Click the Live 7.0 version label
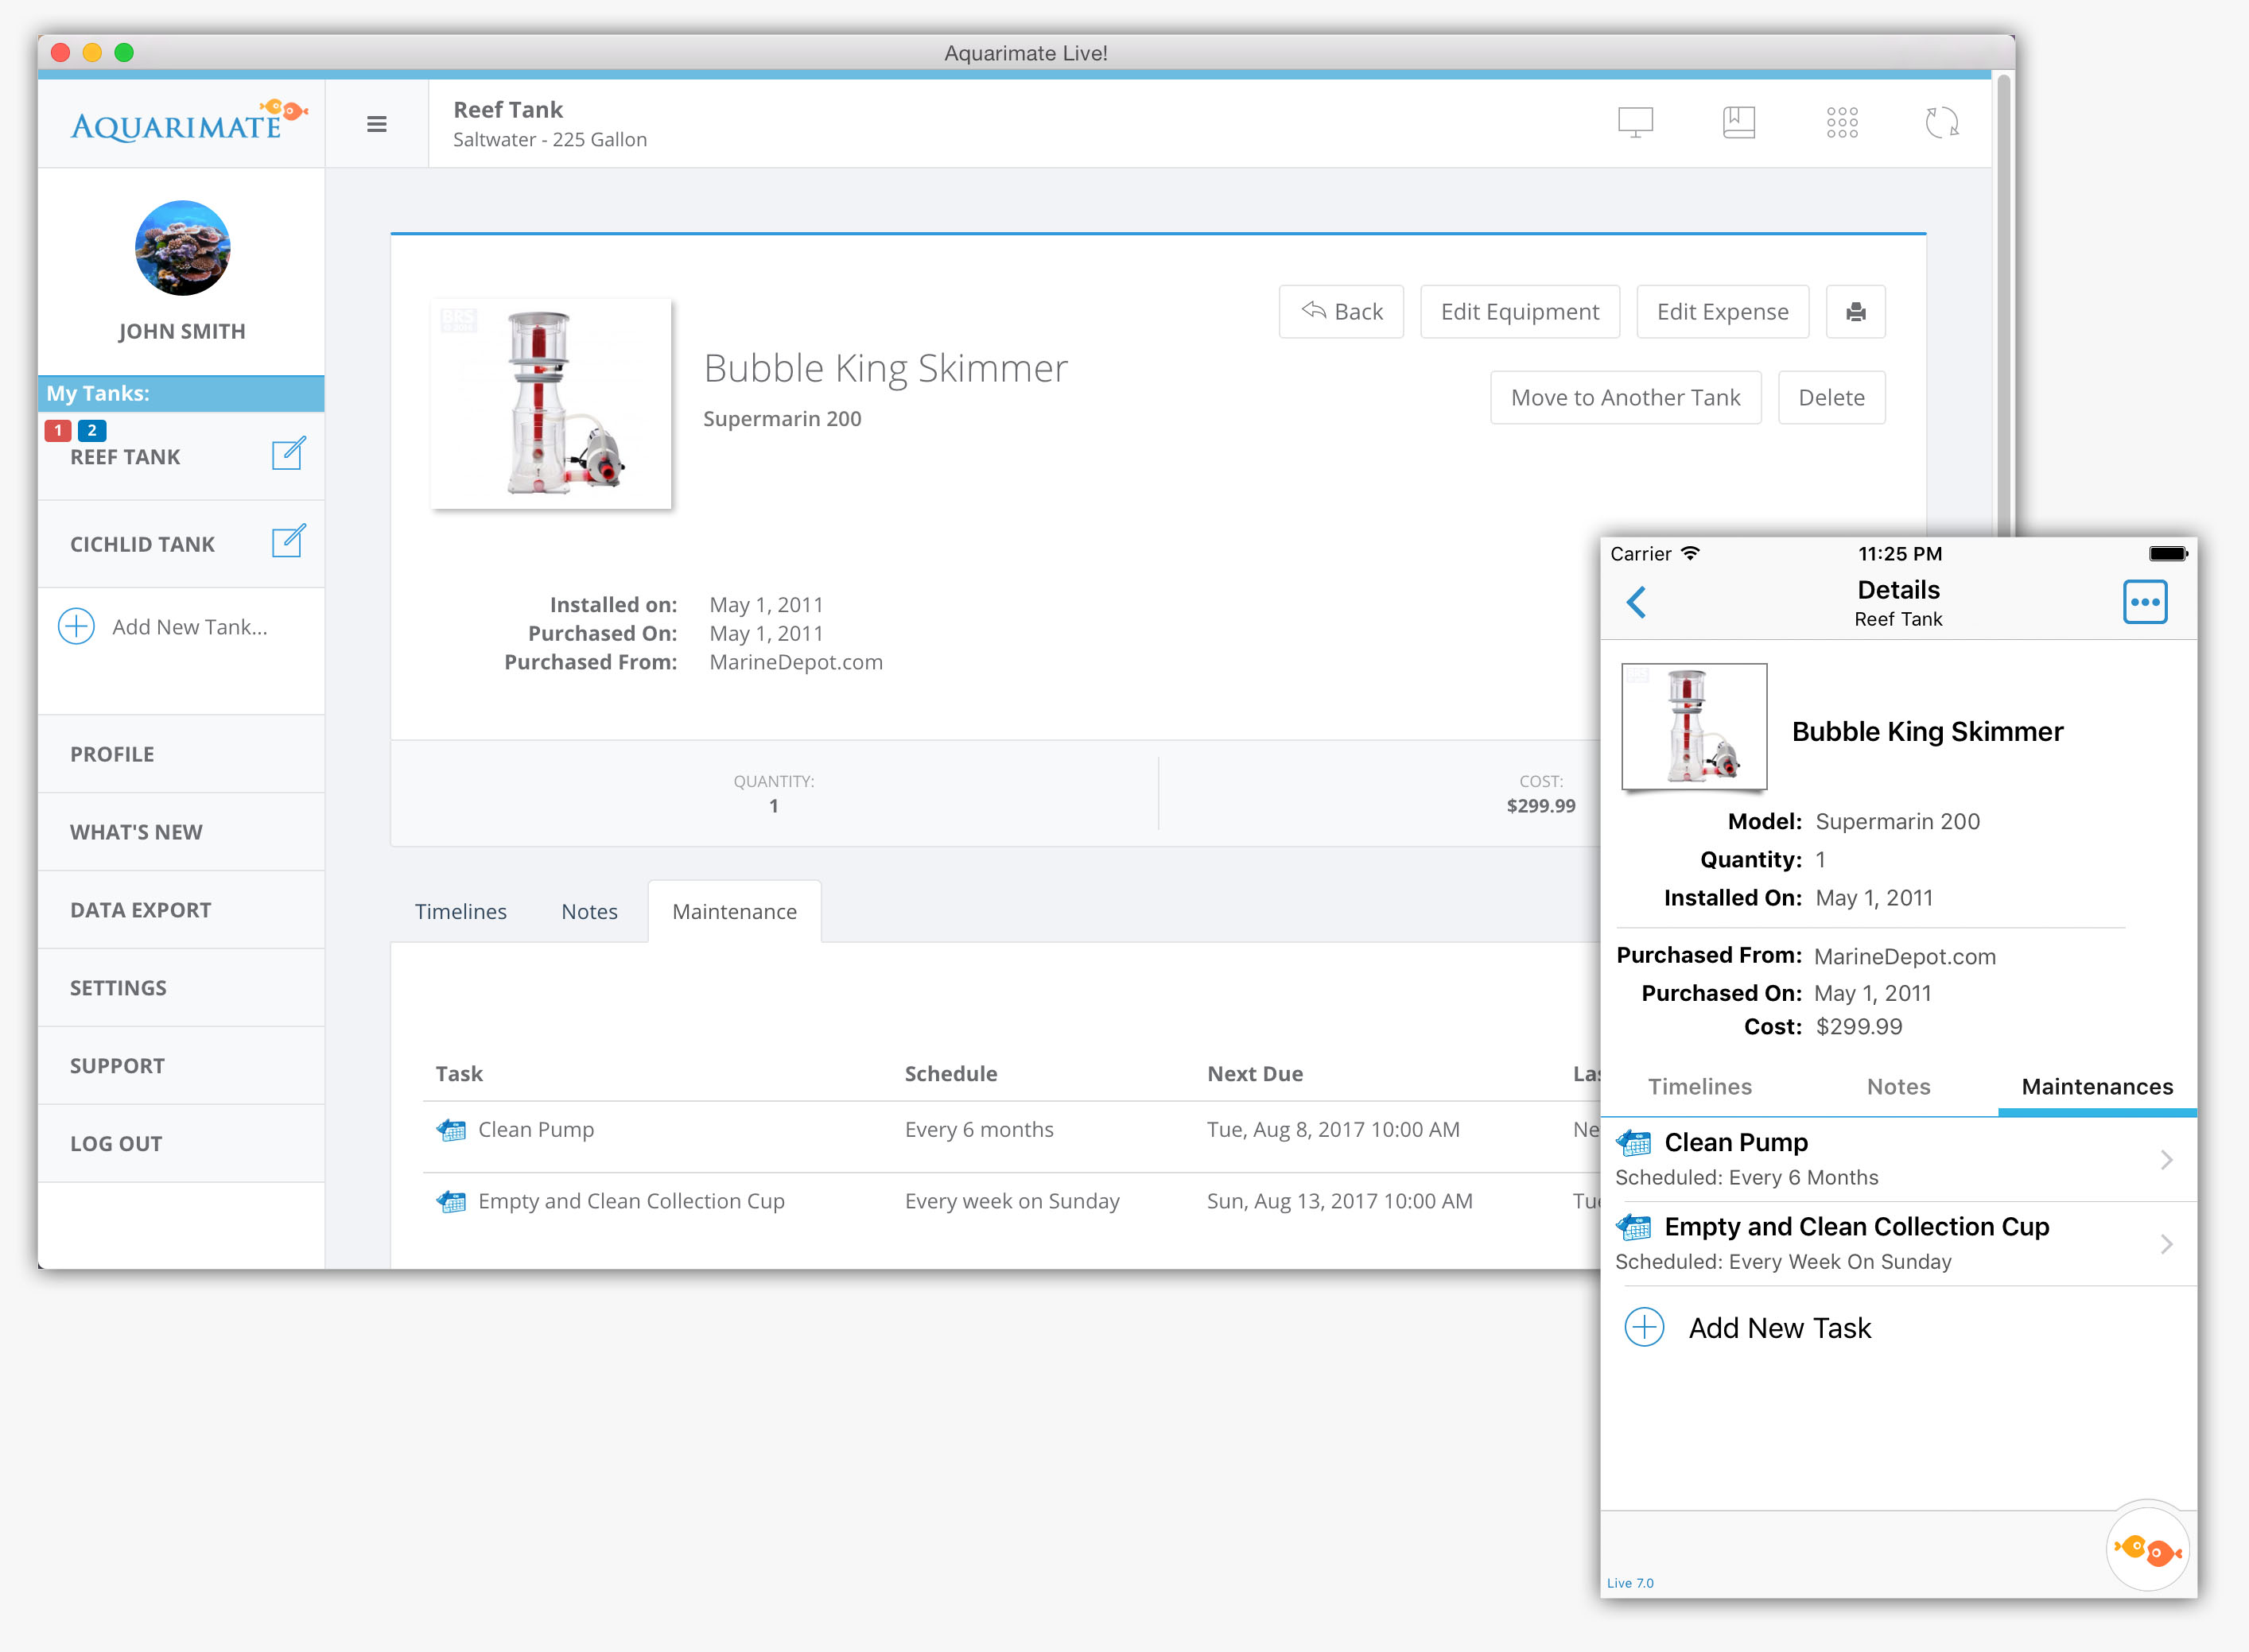This screenshot has width=2249, height=1652. click(x=1629, y=1583)
